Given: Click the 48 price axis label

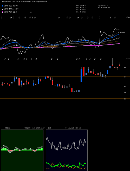Looking at the screenshot, I should (x=125, y=68).
